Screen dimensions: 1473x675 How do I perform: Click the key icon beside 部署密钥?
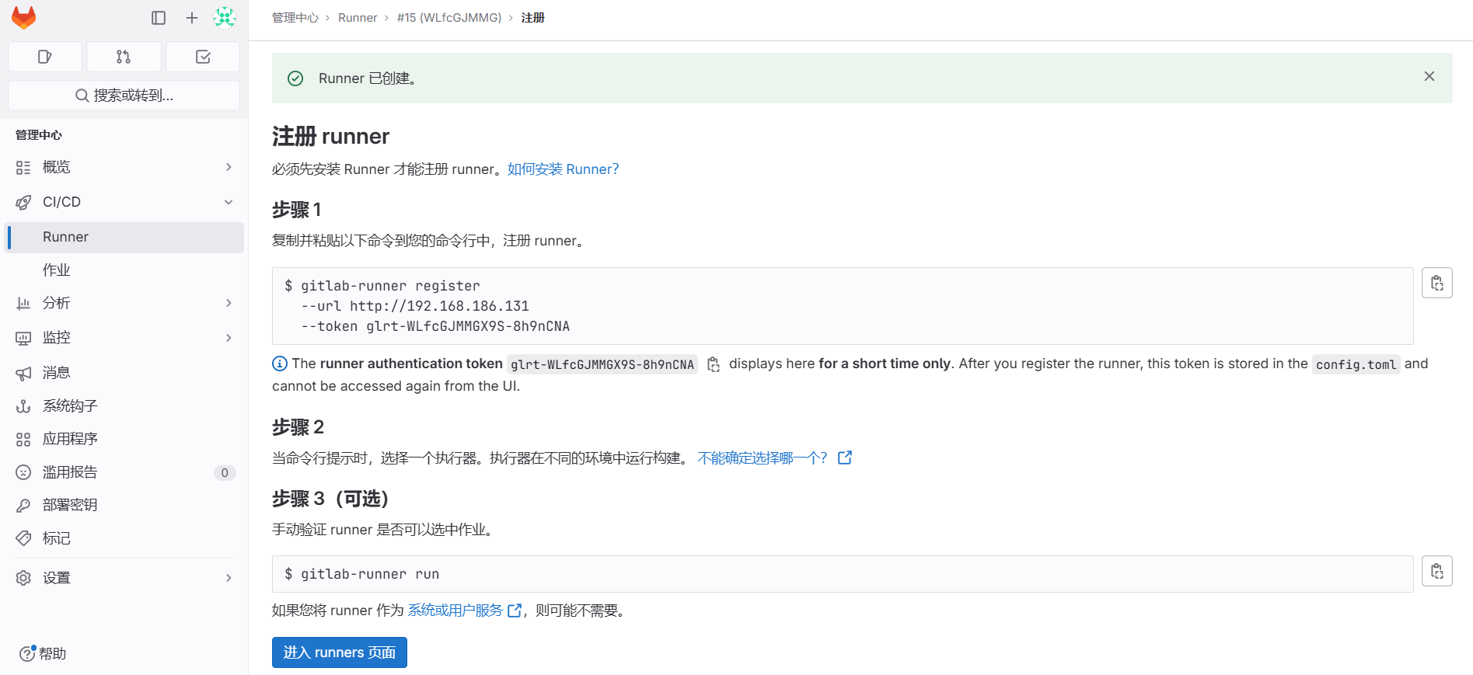23,506
